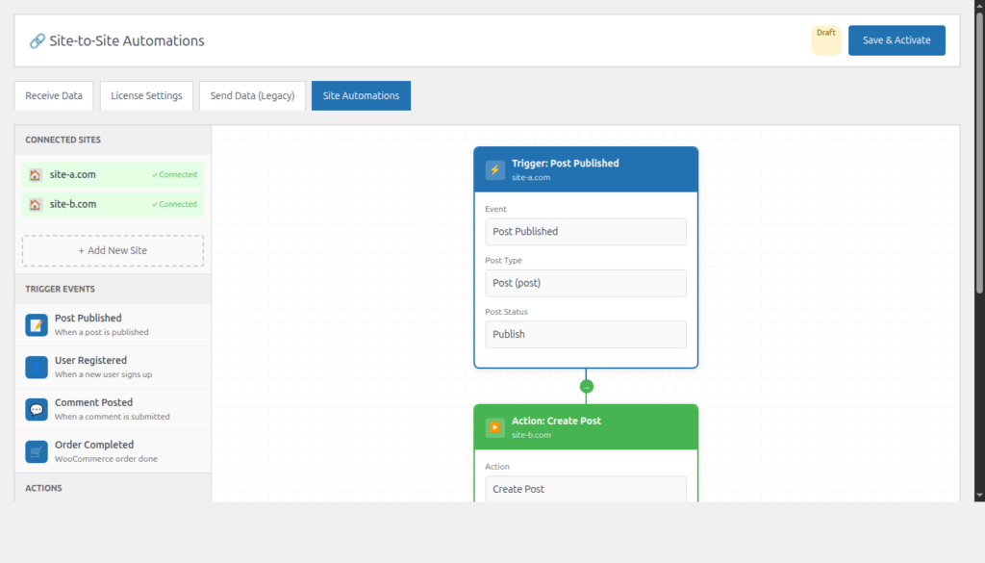Image resolution: width=985 pixels, height=563 pixels.
Task: Click the vertical page scrollbar
Action: click(x=979, y=151)
